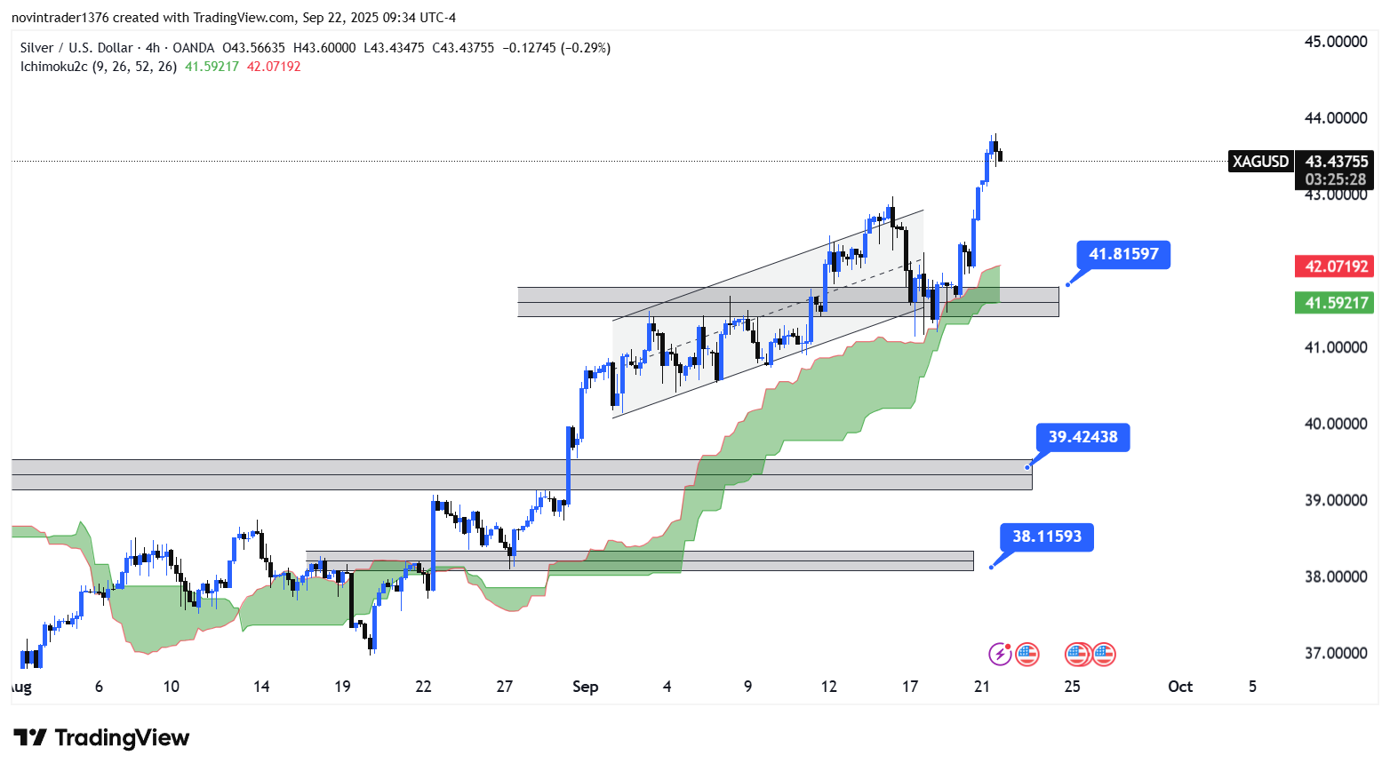The width and height of the screenshot is (1390, 771).
Task: Click the 45.00000 level on price axis
Action: pyautogui.click(x=1335, y=42)
